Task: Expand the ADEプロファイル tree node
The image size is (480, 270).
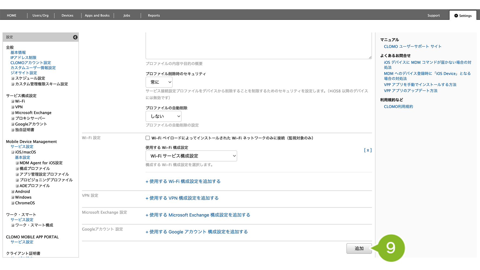Action: click(x=17, y=186)
